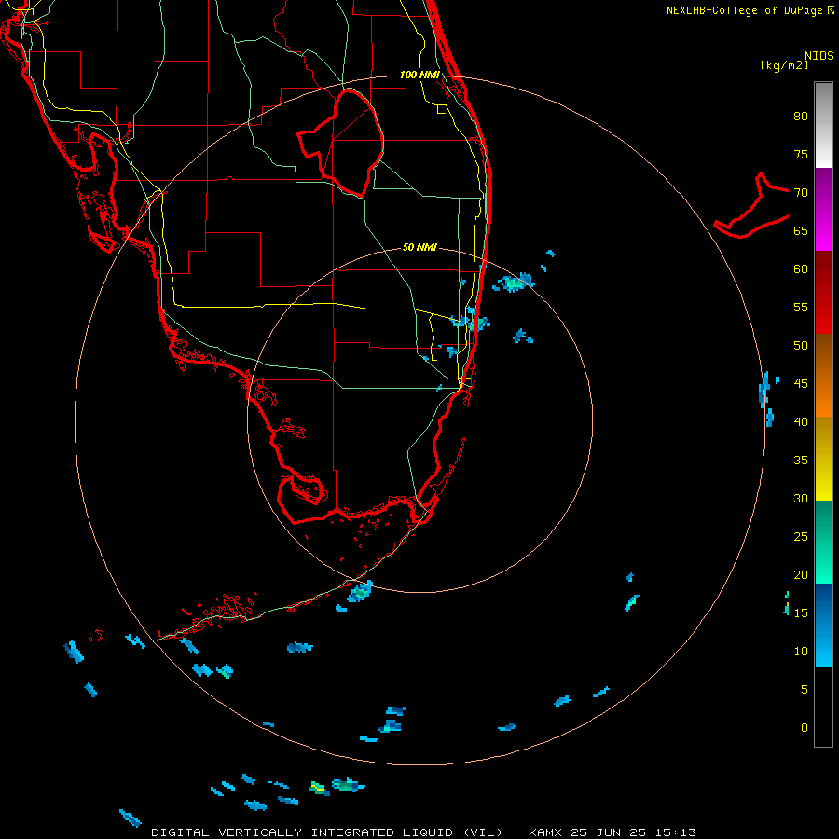This screenshot has height=839, width=839.
Task: Click the blue segment of the color bar
Action: point(823,625)
